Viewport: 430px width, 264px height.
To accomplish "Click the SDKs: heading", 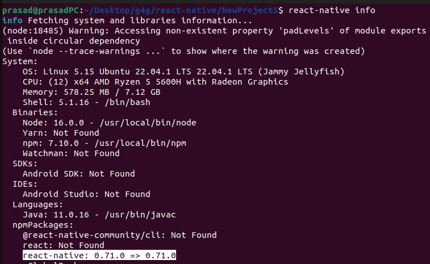I will [24, 164].
